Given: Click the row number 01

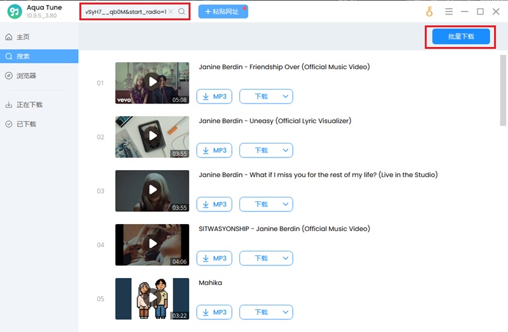Looking at the screenshot, I should coord(100,83).
